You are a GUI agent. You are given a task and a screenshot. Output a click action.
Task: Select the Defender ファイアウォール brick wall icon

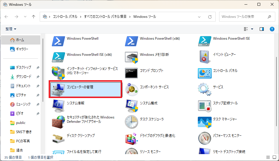pyautogui.click(x=58, y=122)
